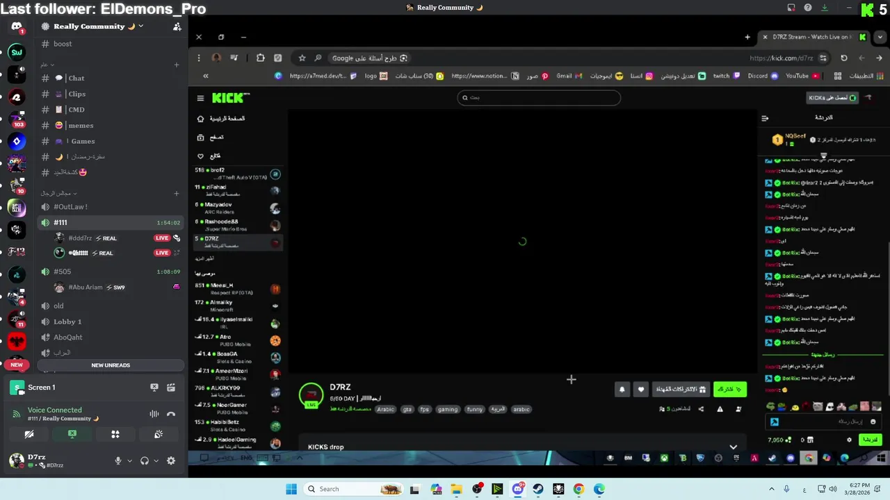Open Steam from Windows taskbar
Viewport: 890px width, 500px height.
tap(538, 489)
